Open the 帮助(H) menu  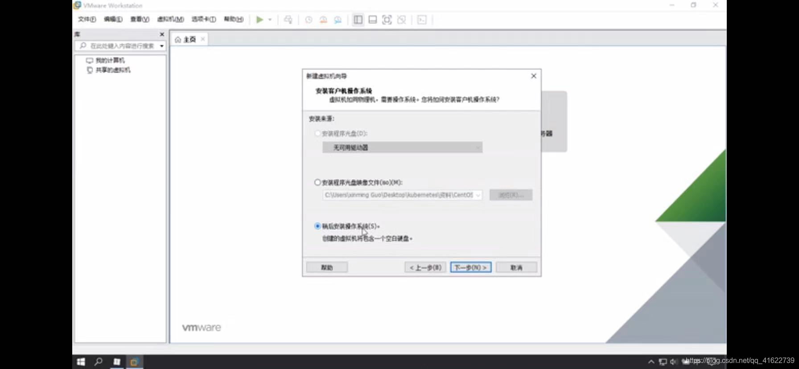(233, 19)
